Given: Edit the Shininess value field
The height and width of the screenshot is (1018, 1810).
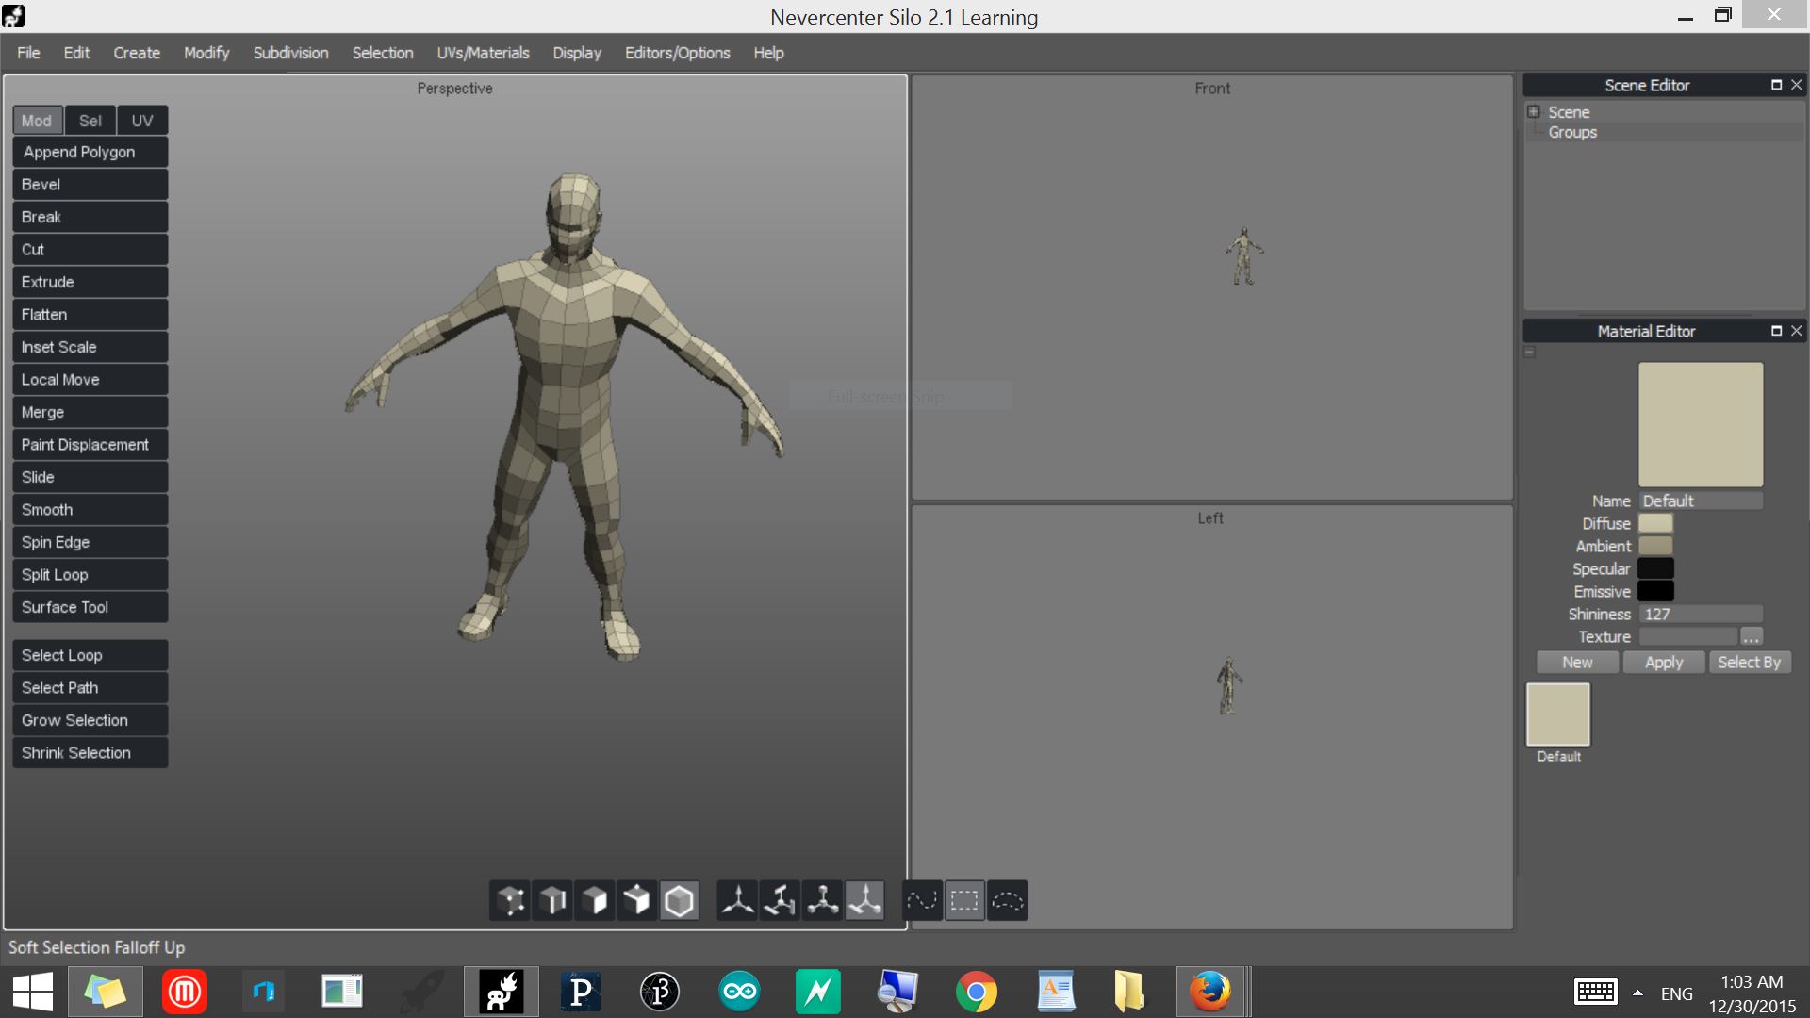Looking at the screenshot, I should coord(1701,615).
